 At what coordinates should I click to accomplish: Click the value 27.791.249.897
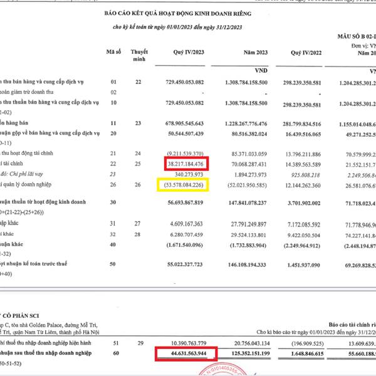tap(249, 224)
